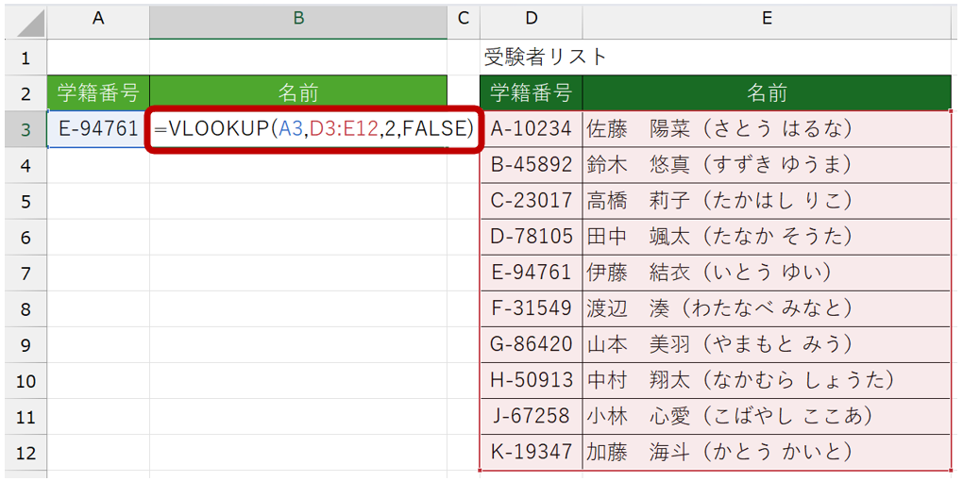
Task: Select column D header
Action: (532, 19)
